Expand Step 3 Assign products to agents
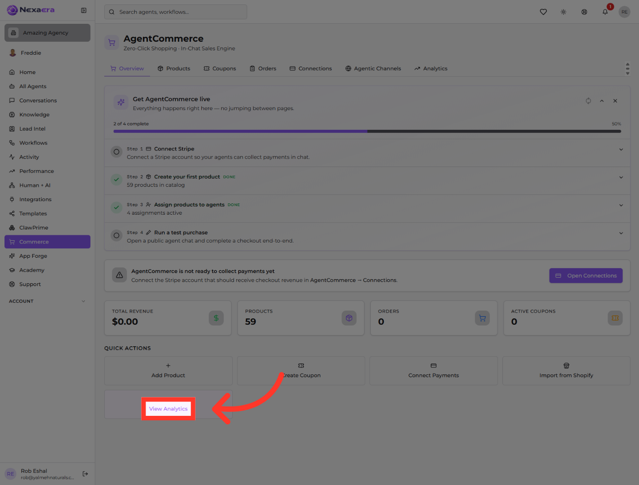Image resolution: width=639 pixels, height=485 pixels. (621, 205)
